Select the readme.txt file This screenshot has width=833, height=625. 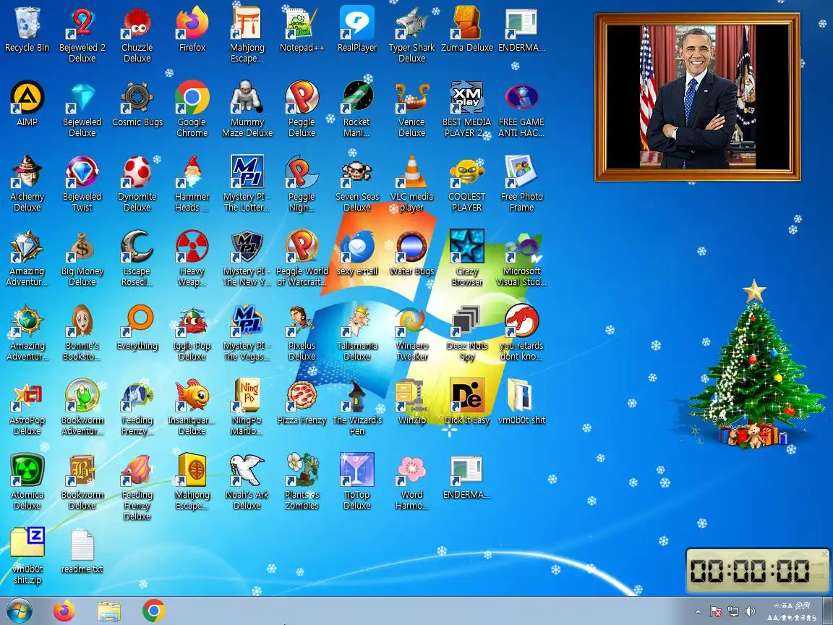point(82,550)
